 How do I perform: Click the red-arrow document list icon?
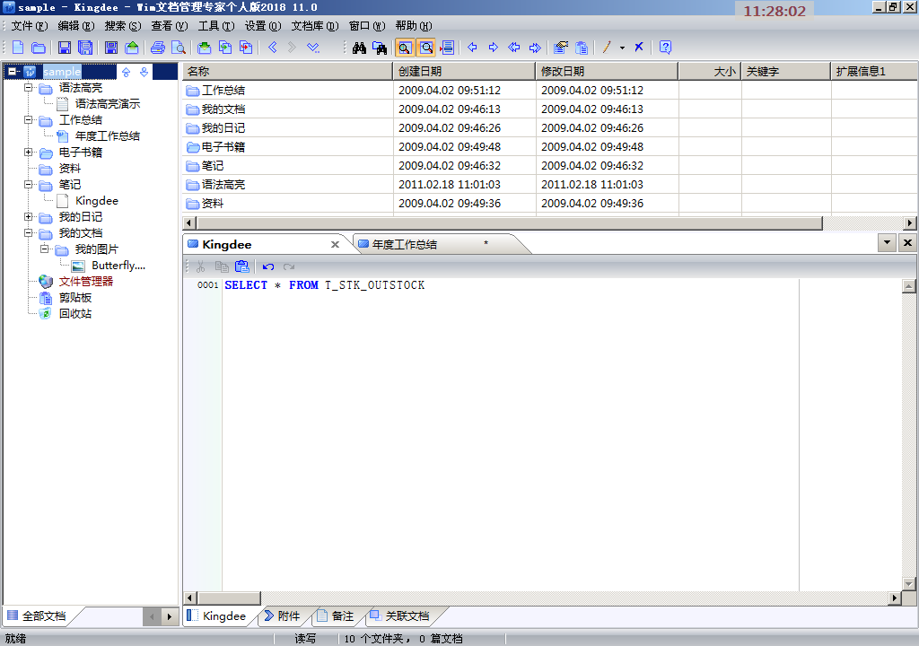coord(447,48)
